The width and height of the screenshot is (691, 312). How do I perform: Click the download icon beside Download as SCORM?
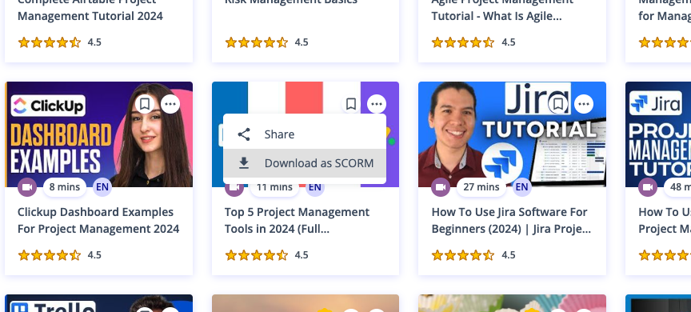pyautogui.click(x=244, y=163)
